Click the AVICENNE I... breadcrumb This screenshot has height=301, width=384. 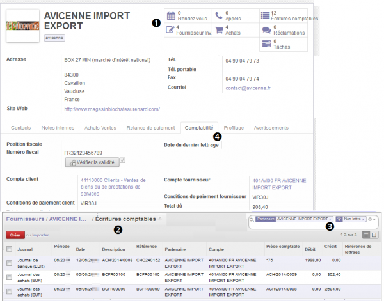tap(68, 219)
